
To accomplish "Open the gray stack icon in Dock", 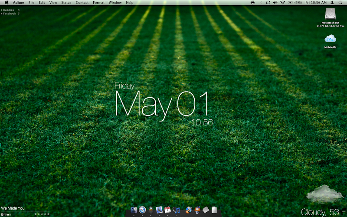I will tap(206, 210).
